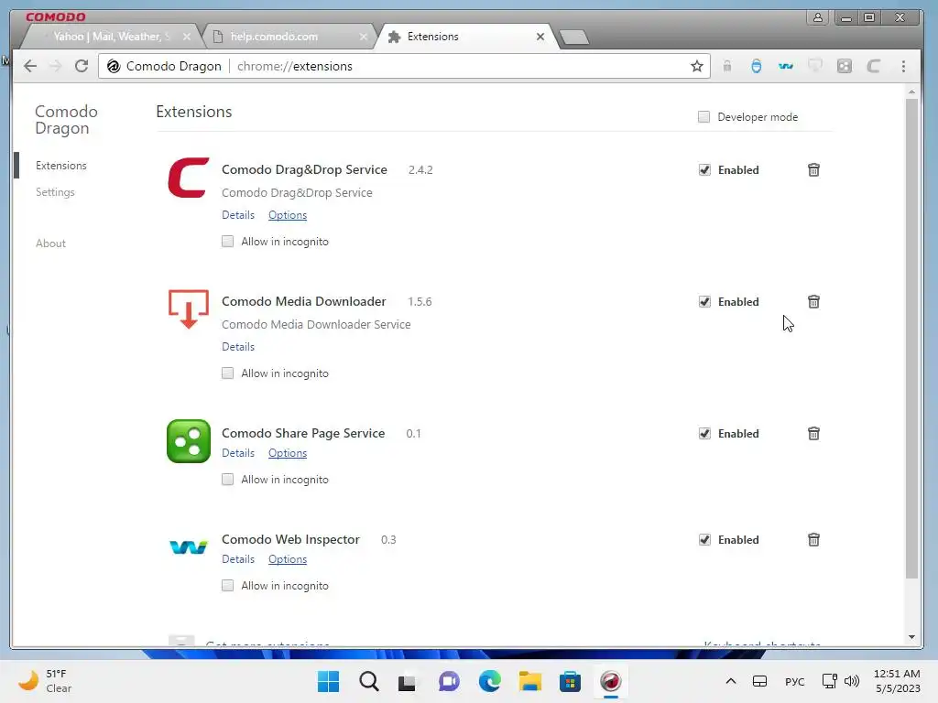This screenshot has height=703, width=938.
Task: Click the green Share Page Service icon
Action: (189, 441)
